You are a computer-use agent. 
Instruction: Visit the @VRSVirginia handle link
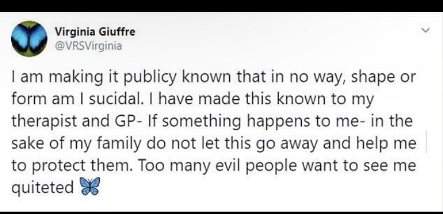tap(88, 46)
